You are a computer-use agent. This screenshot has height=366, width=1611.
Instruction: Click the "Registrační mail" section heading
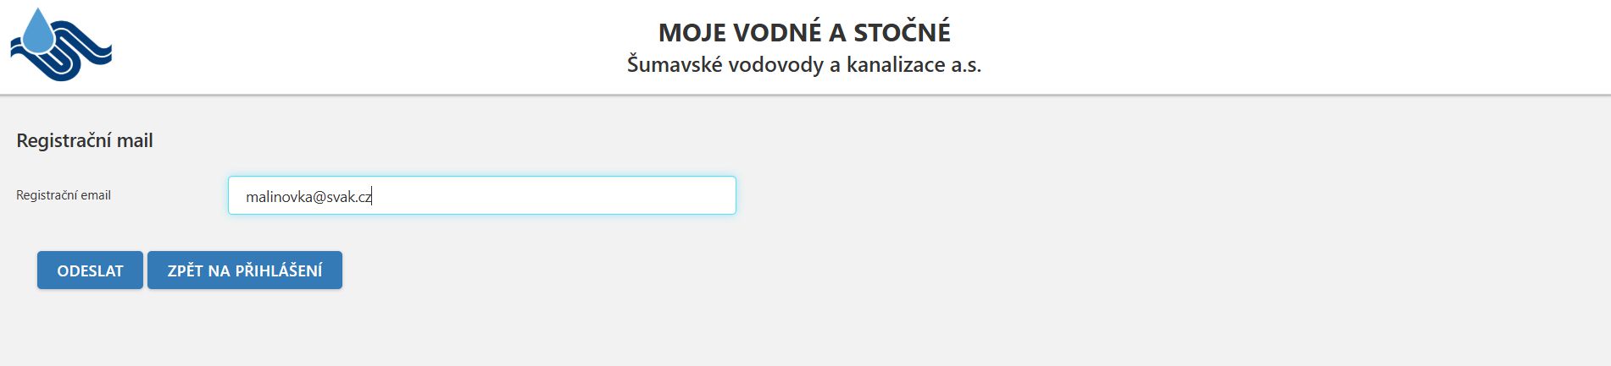pyautogui.click(x=85, y=140)
